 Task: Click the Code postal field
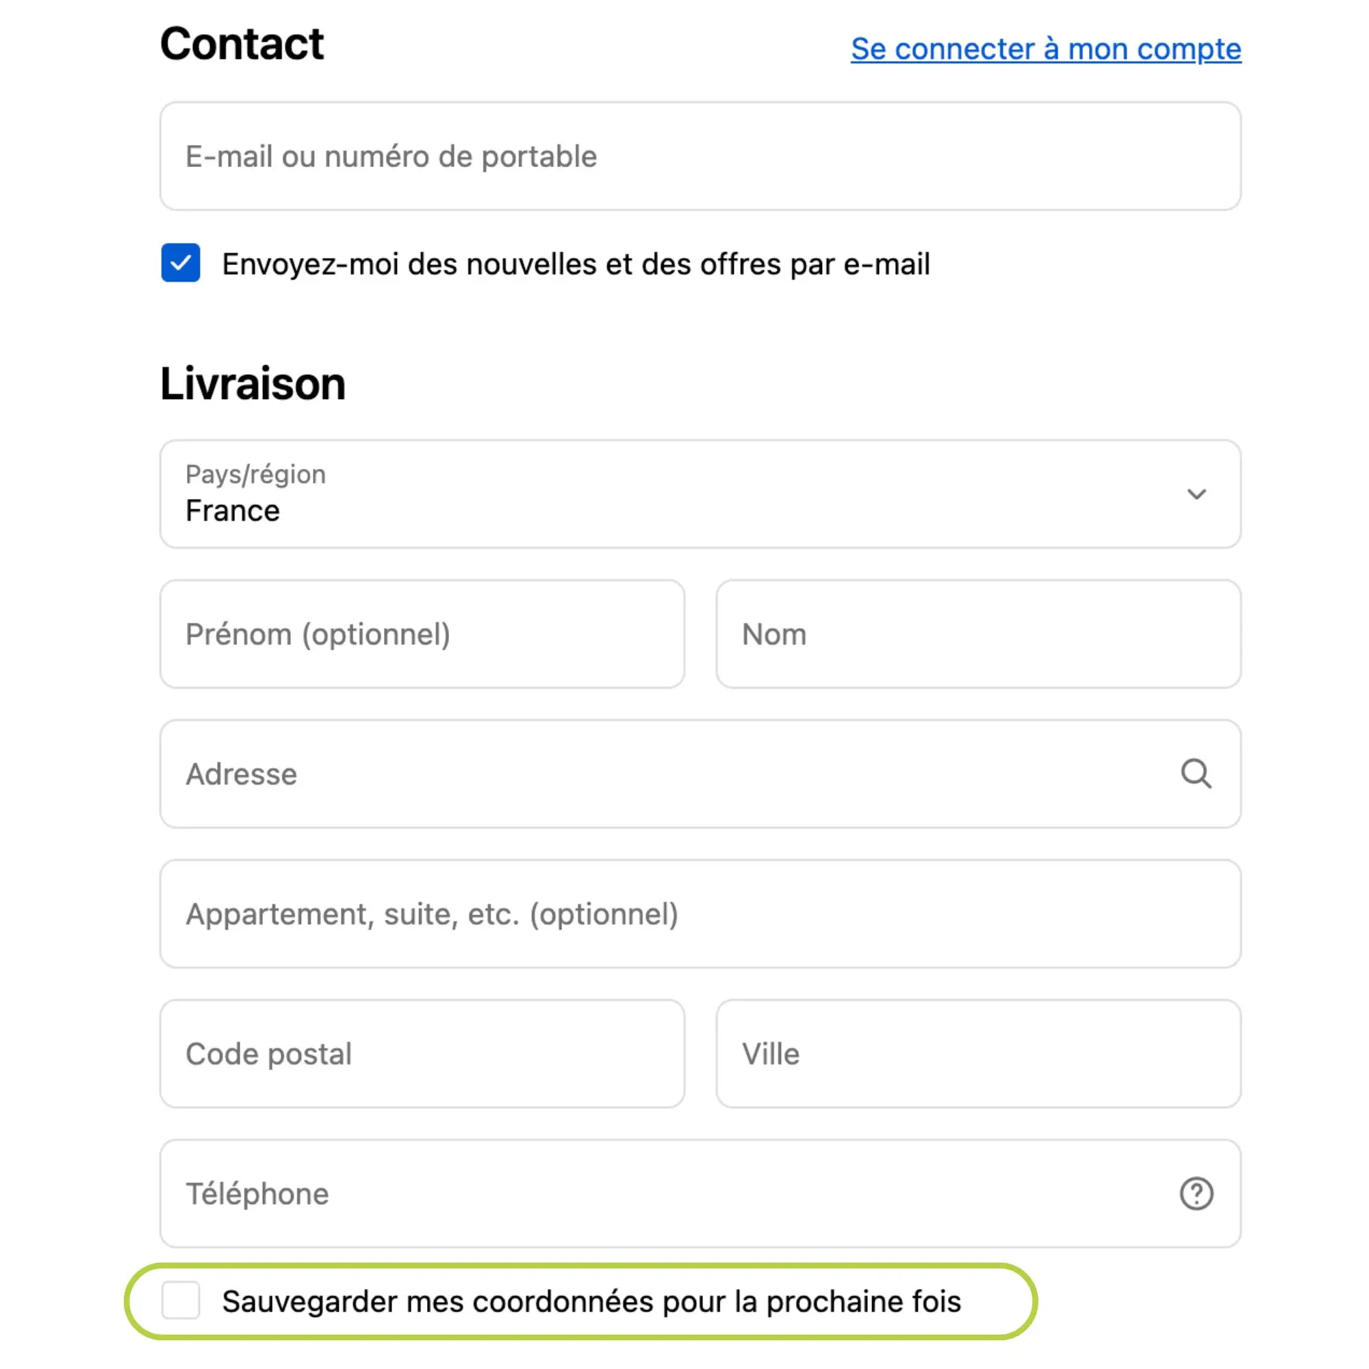(422, 1053)
